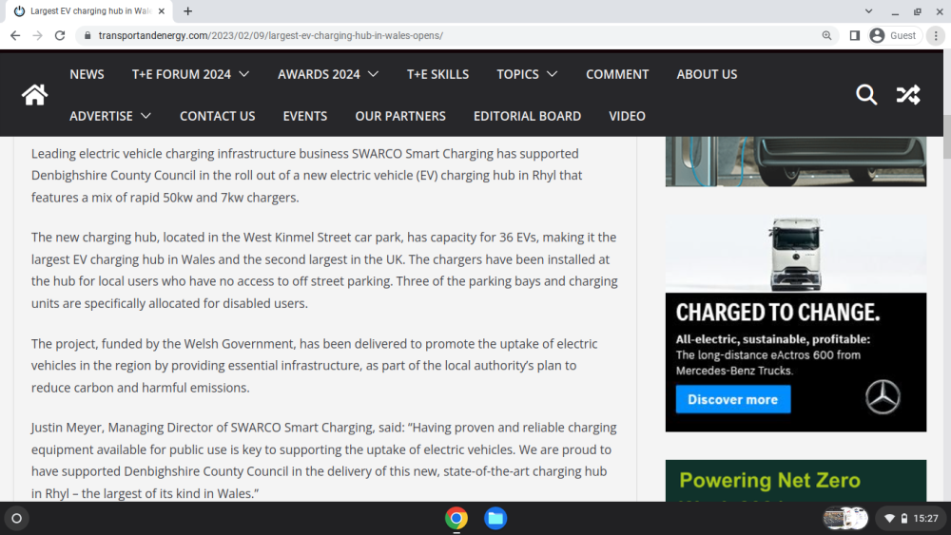Open the NEWS menu item
Screen dimensions: 951x535
tap(87, 74)
